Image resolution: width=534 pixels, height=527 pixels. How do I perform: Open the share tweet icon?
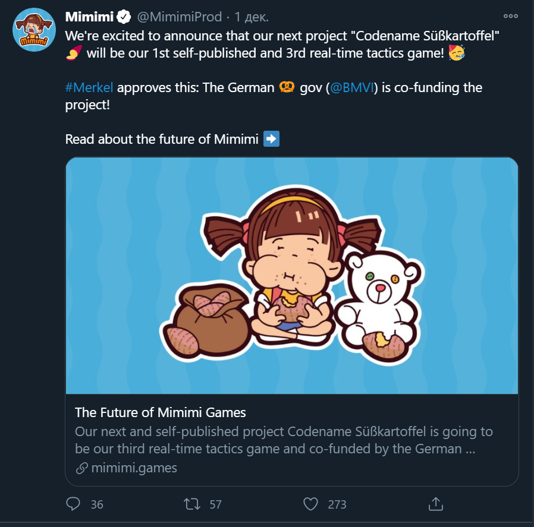click(x=436, y=504)
